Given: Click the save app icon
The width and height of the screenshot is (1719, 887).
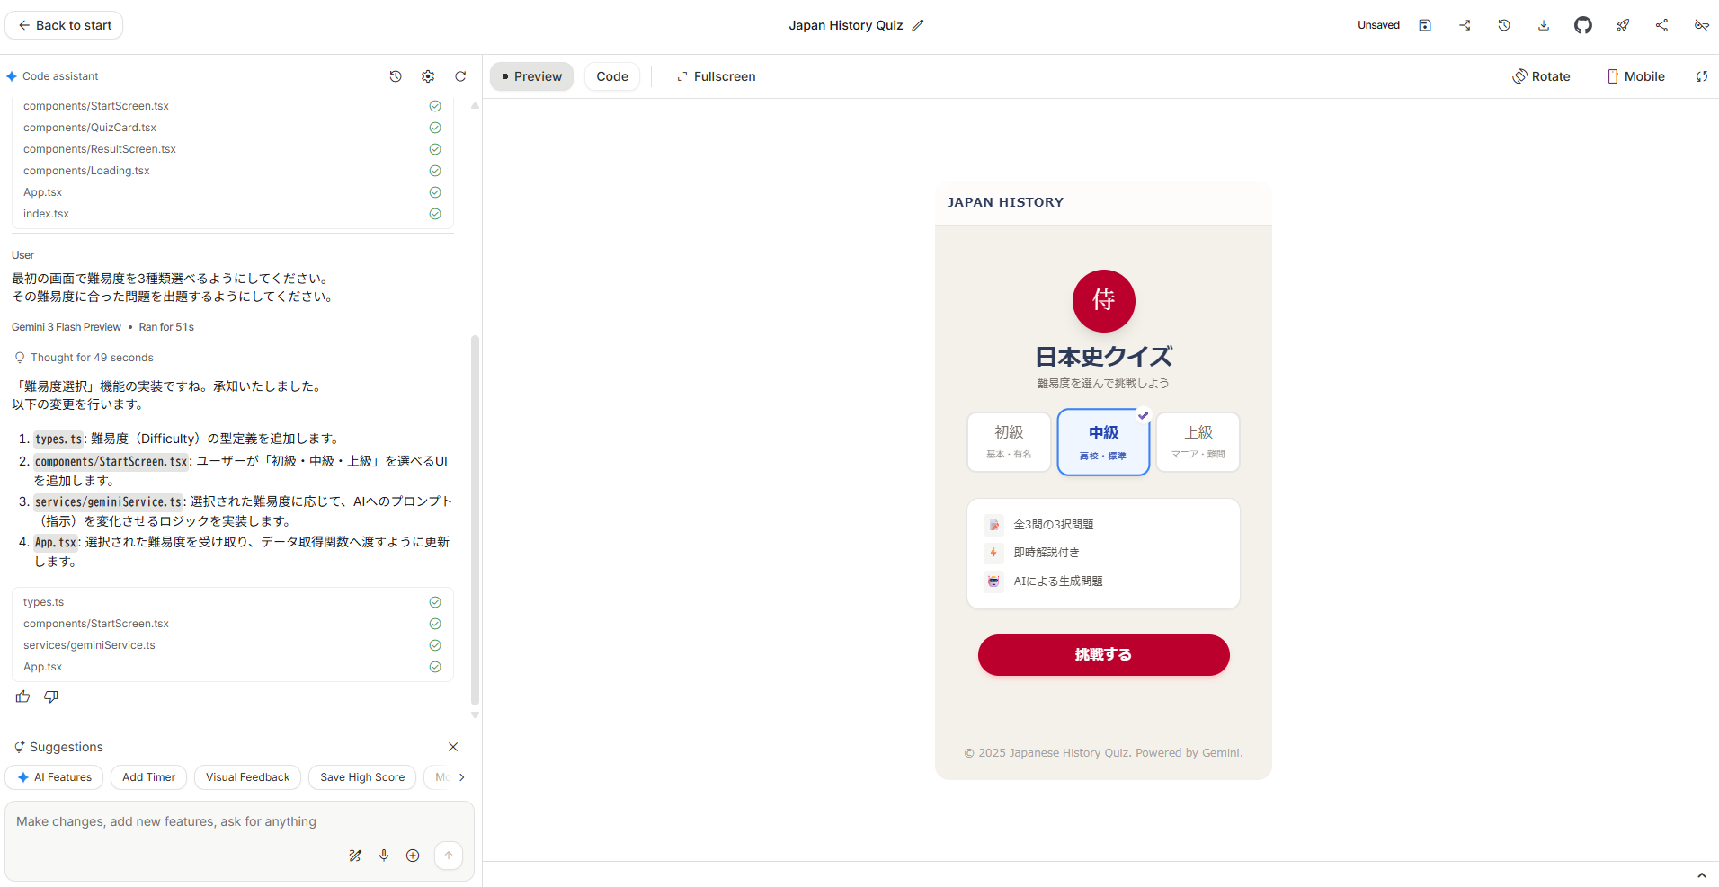Looking at the screenshot, I should tap(1425, 25).
